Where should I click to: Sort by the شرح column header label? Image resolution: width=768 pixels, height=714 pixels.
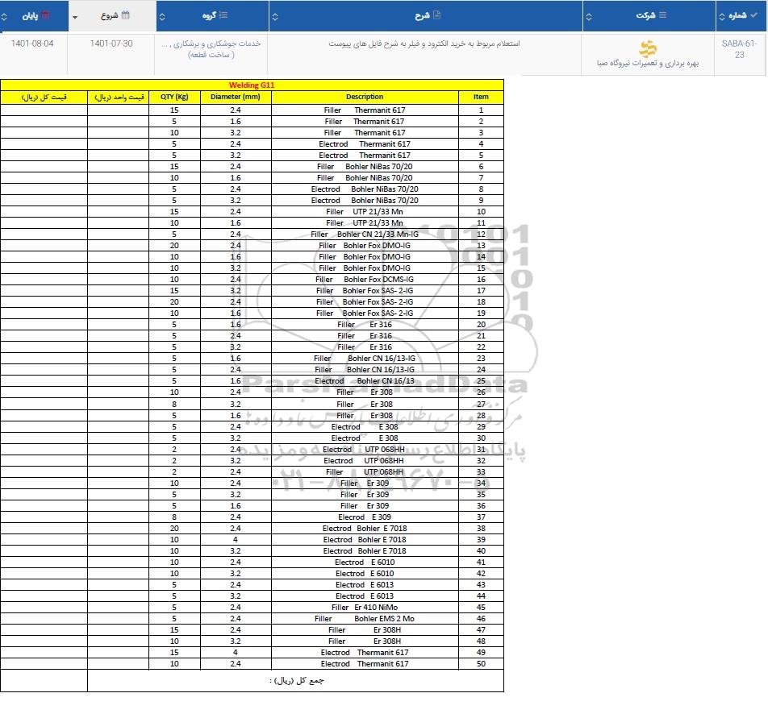click(422, 15)
